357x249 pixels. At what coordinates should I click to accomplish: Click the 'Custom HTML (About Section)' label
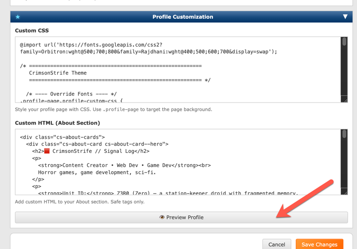[x=57, y=123]
